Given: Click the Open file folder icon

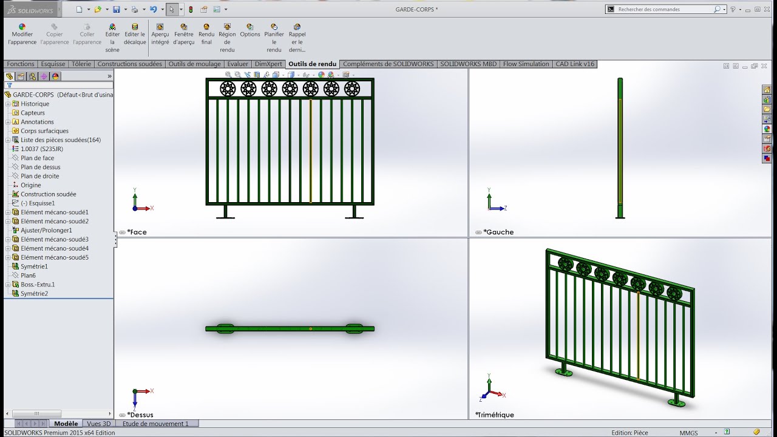Looking at the screenshot, I should (x=97, y=9).
